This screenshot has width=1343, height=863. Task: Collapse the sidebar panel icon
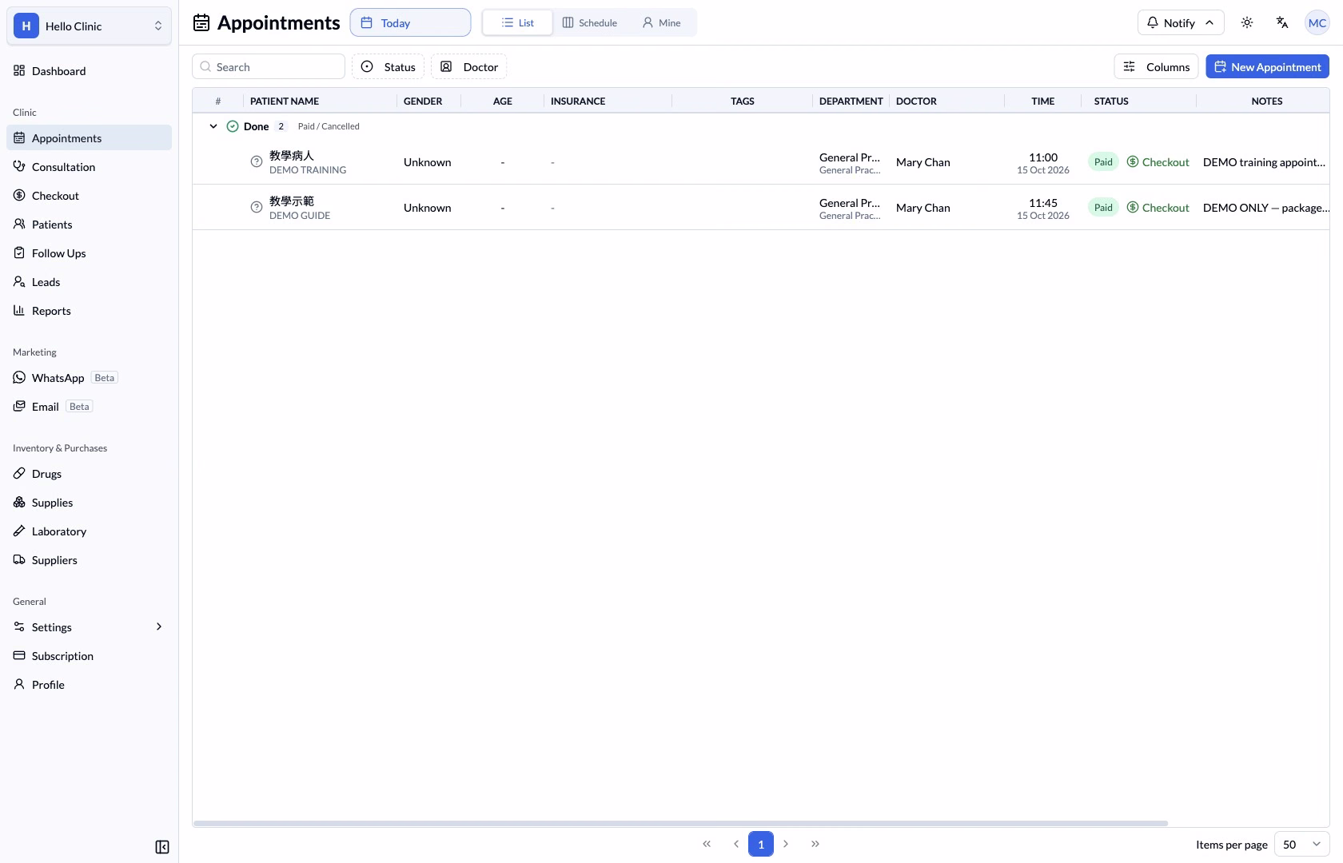coord(162,847)
